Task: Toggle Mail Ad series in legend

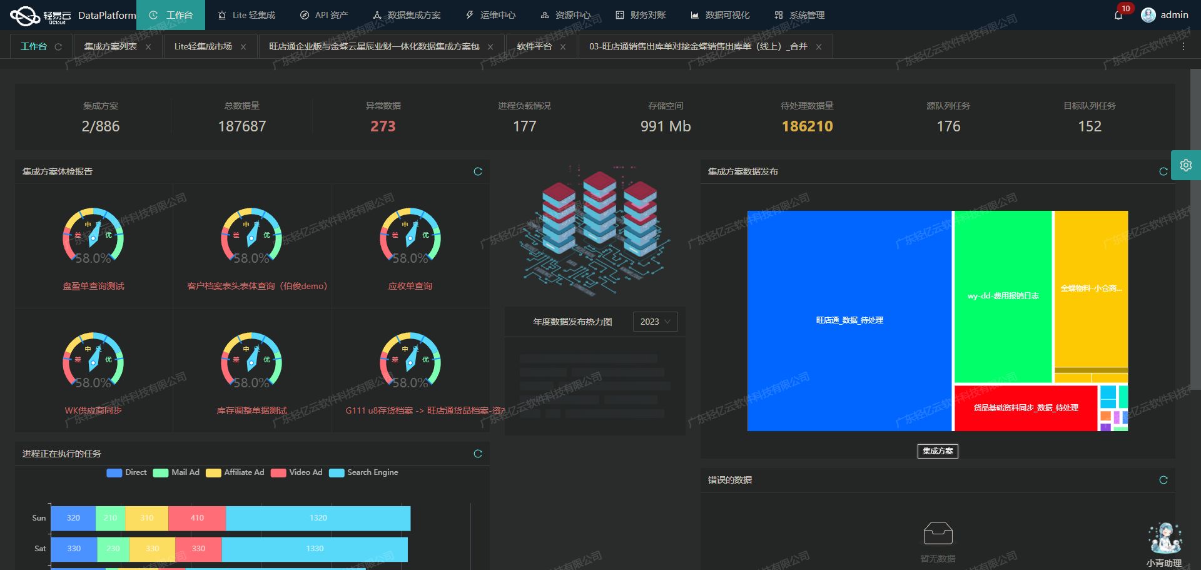Action: point(176,472)
